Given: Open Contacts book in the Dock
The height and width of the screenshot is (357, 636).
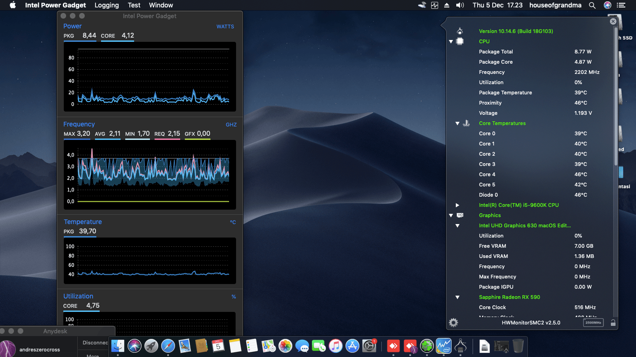Looking at the screenshot, I should pos(202,346).
